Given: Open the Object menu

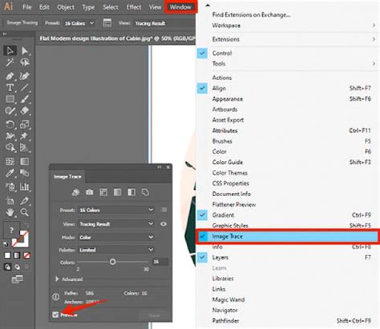Looking at the screenshot, I should 65,7.
